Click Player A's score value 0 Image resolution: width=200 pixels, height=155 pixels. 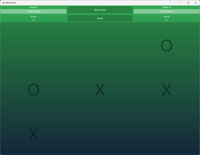coord(33,20)
